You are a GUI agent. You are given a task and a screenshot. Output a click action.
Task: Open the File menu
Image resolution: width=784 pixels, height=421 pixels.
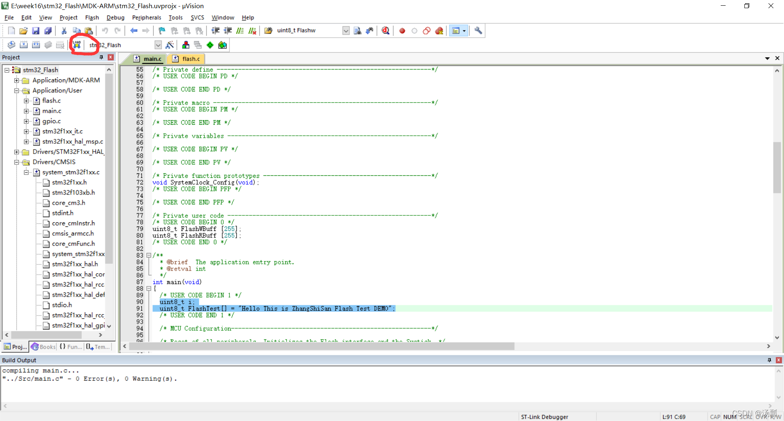click(x=9, y=18)
